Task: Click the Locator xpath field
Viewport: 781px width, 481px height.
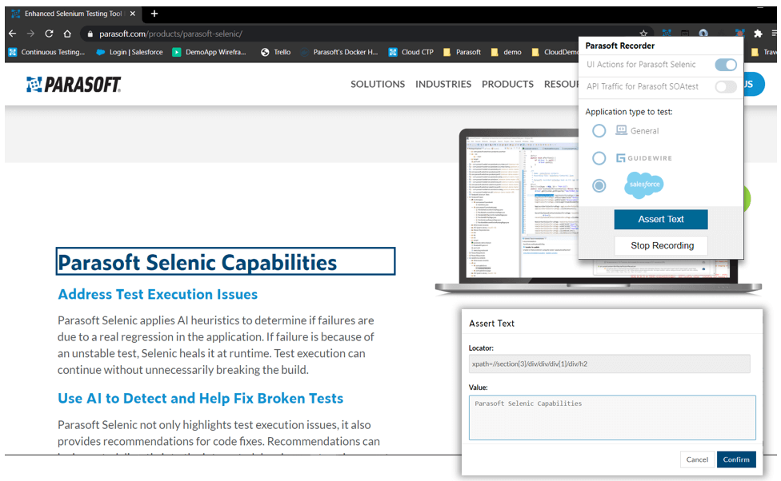Action: pyautogui.click(x=609, y=364)
